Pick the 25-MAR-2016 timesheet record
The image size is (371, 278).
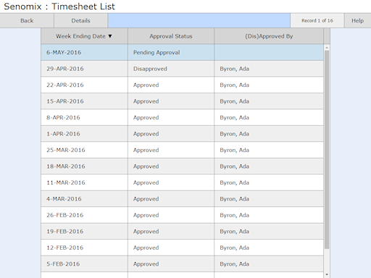[182, 150]
